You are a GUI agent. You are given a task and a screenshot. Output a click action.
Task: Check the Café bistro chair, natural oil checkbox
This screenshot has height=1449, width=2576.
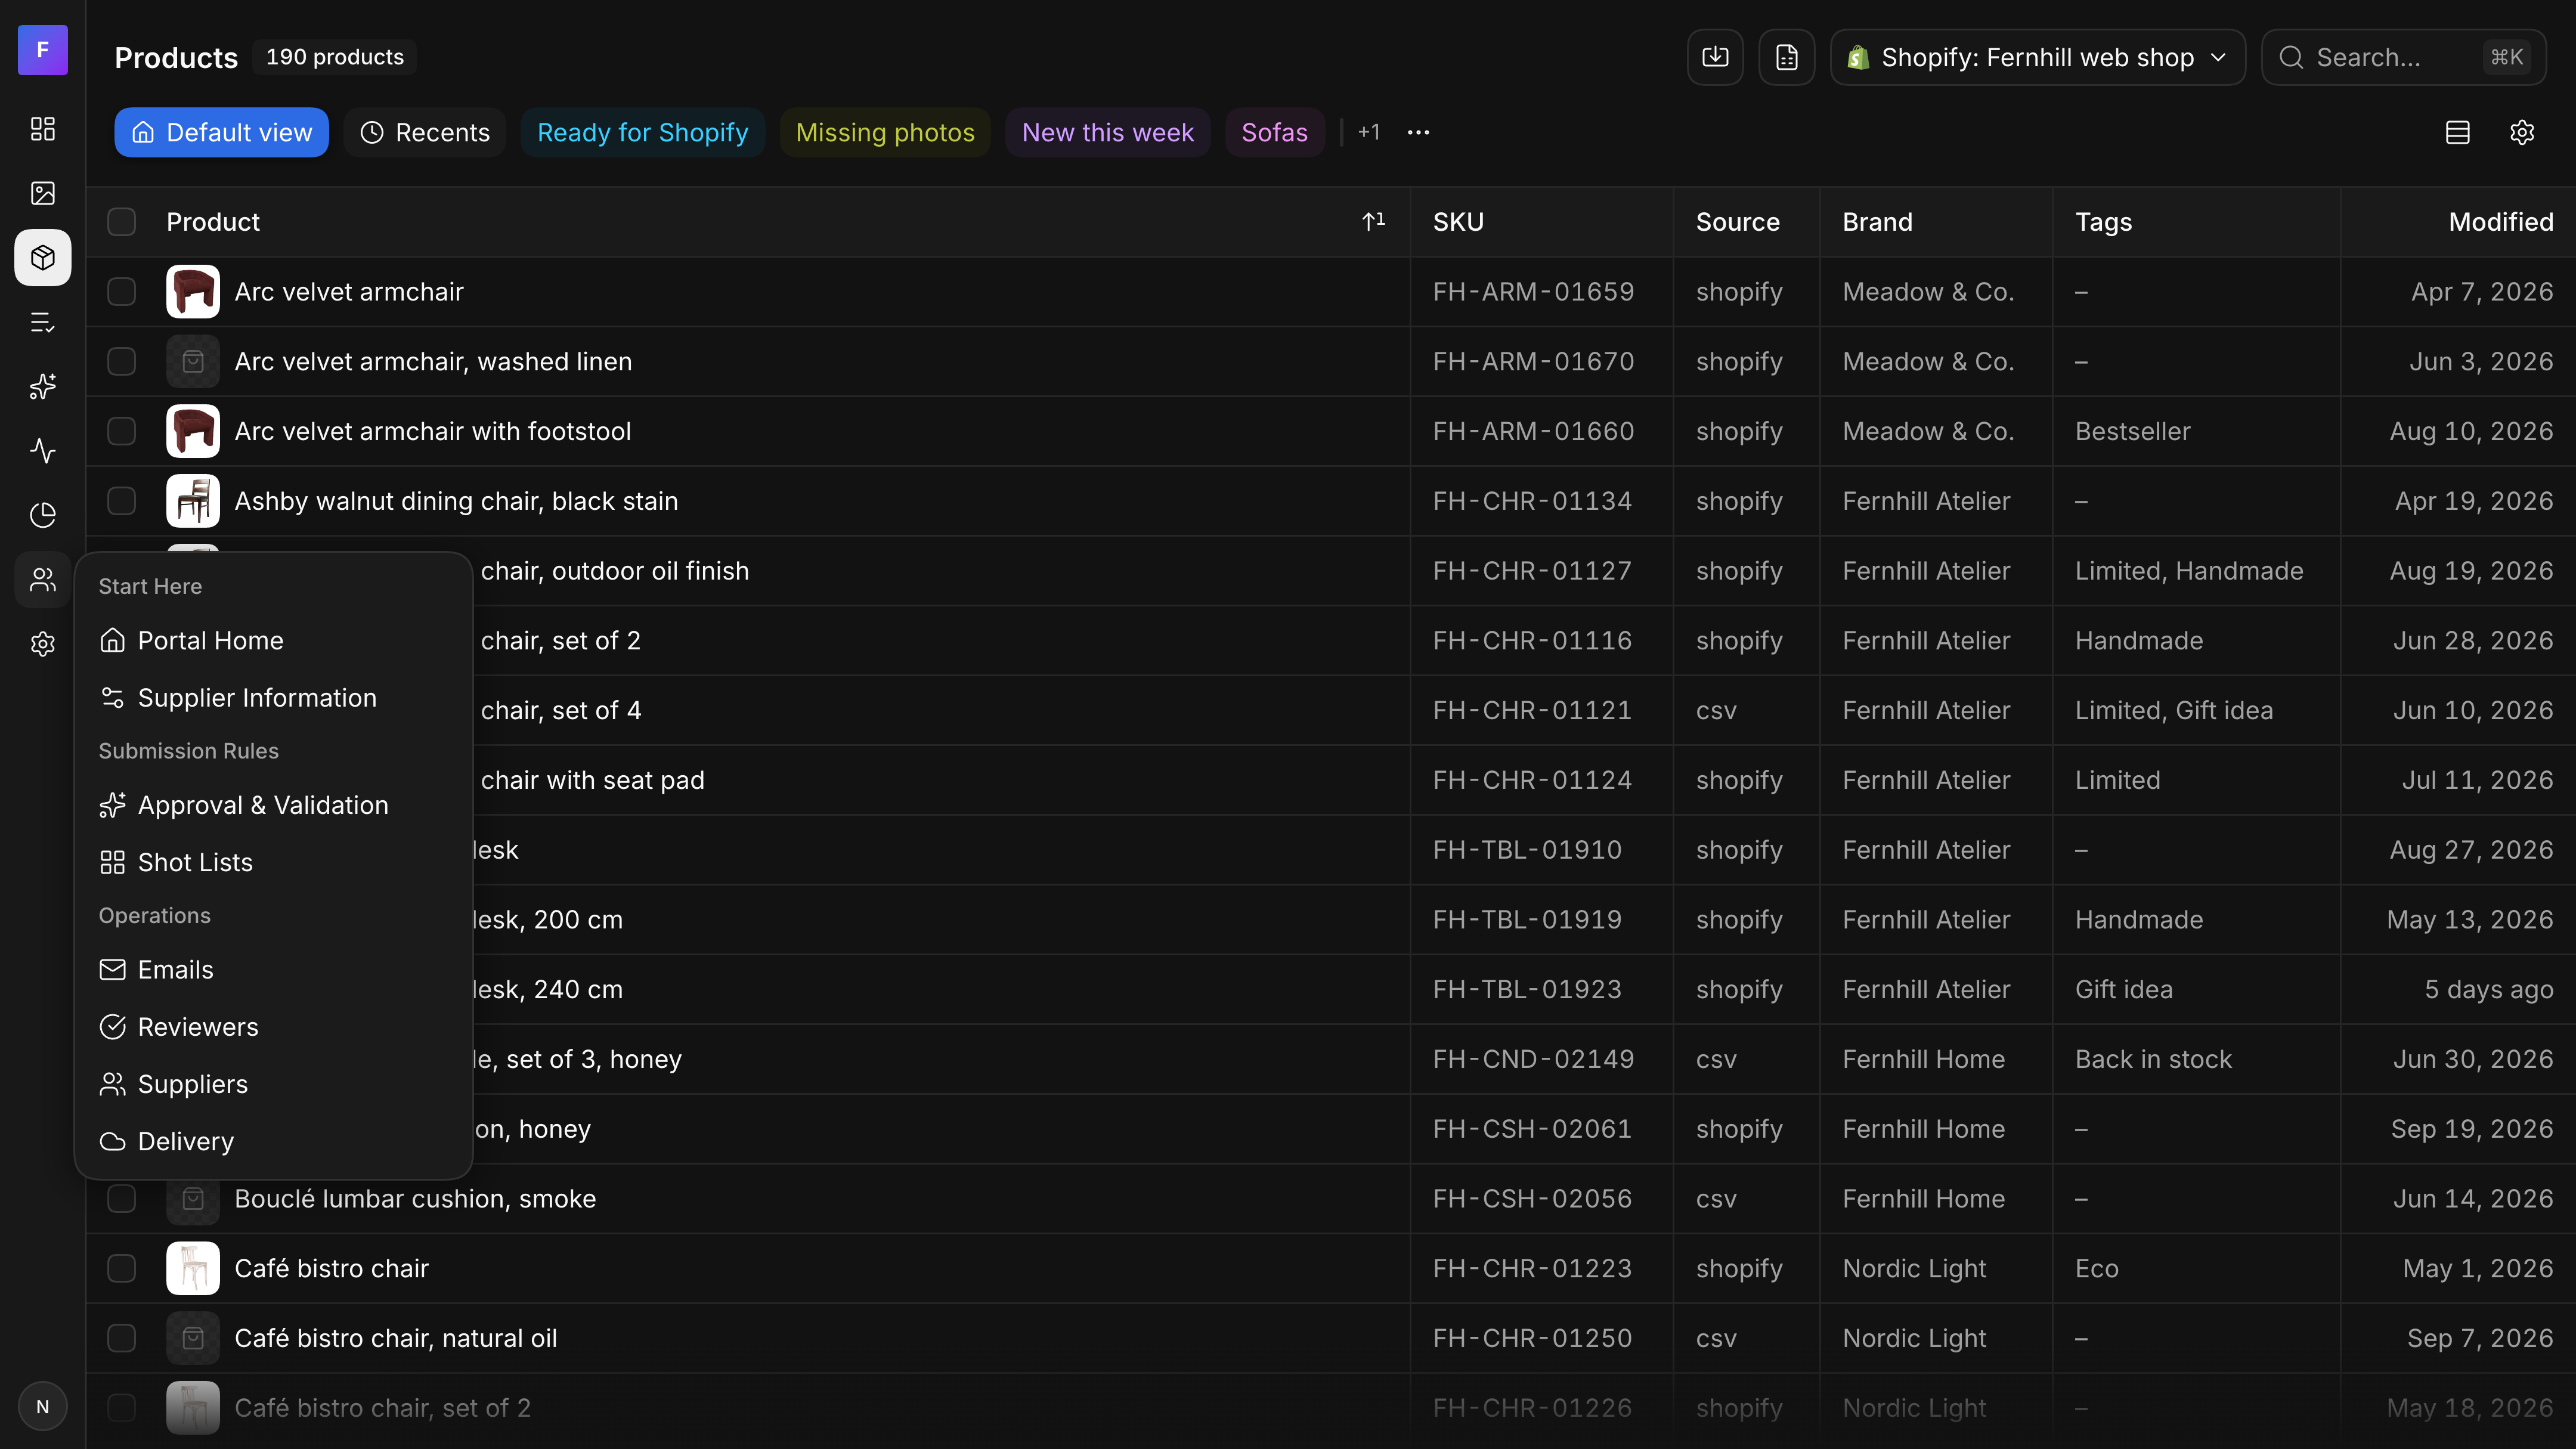122,1338
